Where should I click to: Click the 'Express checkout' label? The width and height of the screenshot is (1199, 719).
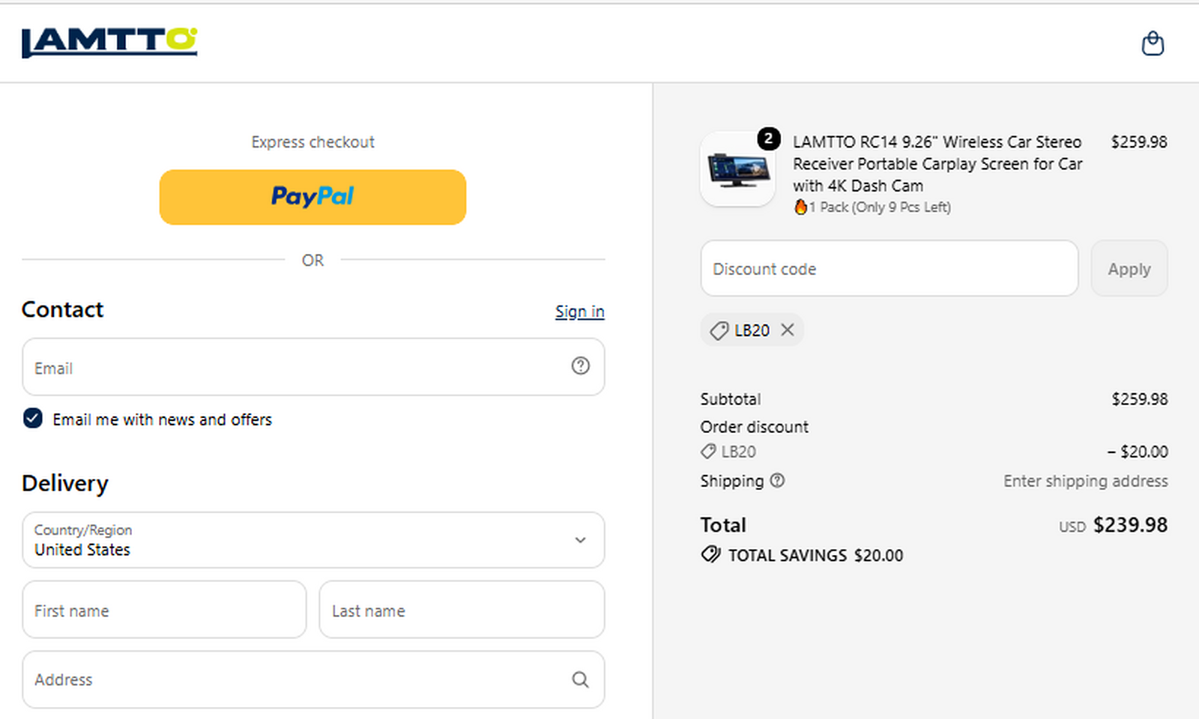click(312, 142)
